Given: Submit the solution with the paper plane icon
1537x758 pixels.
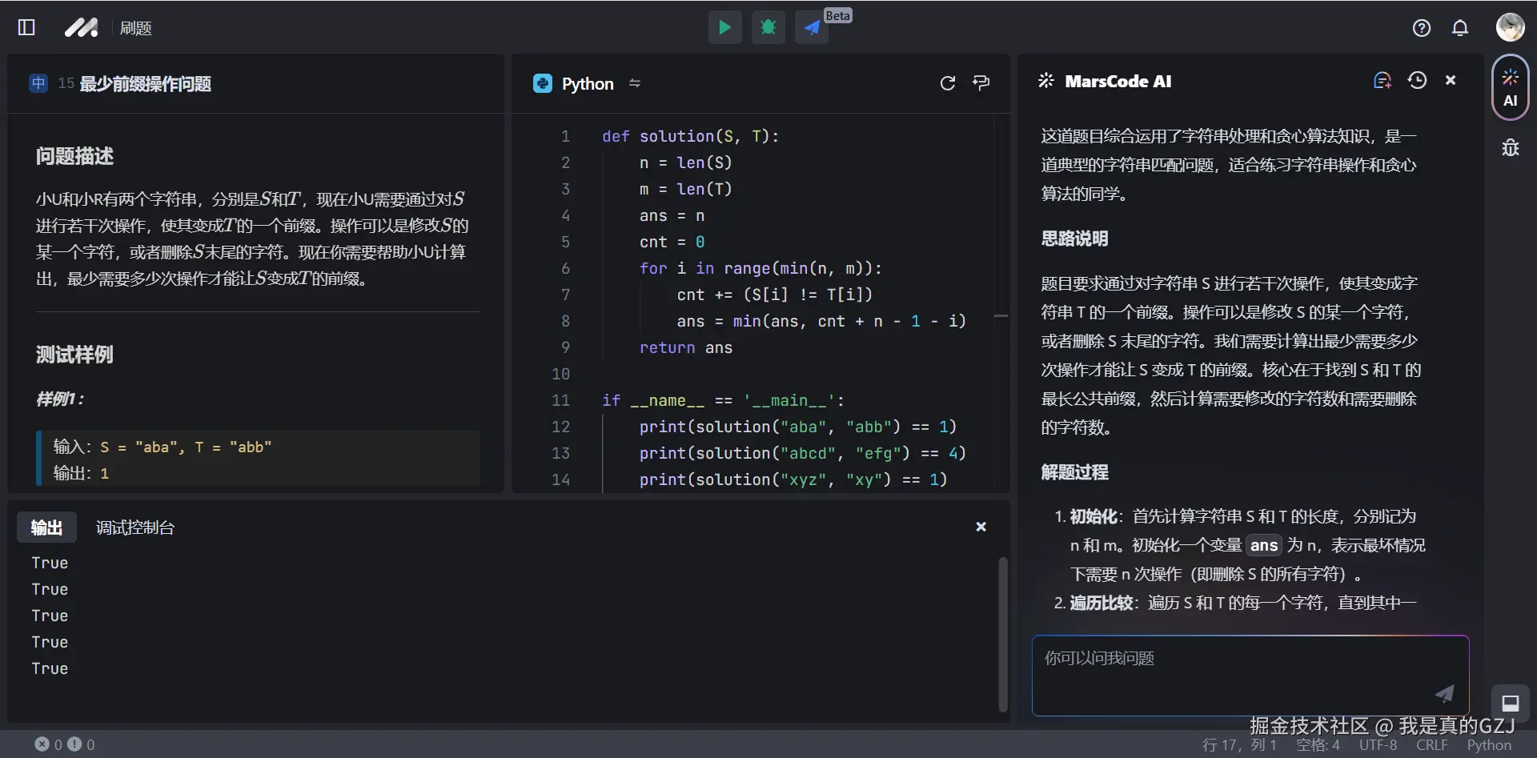Looking at the screenshot, I should [811, 27].
